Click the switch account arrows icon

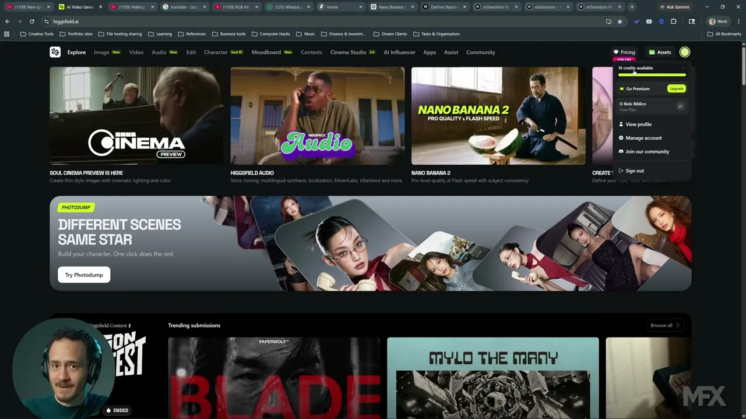pos(680,106)
